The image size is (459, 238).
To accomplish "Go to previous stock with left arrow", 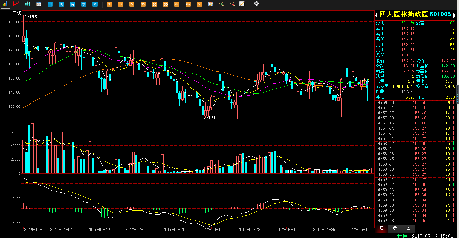I will pyautogui.click(x=377, y=15).
